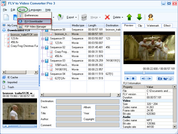The height and width of the screenshot is (134, 178).
Task: Open the Edit menu
Action: tap(13, 10)
